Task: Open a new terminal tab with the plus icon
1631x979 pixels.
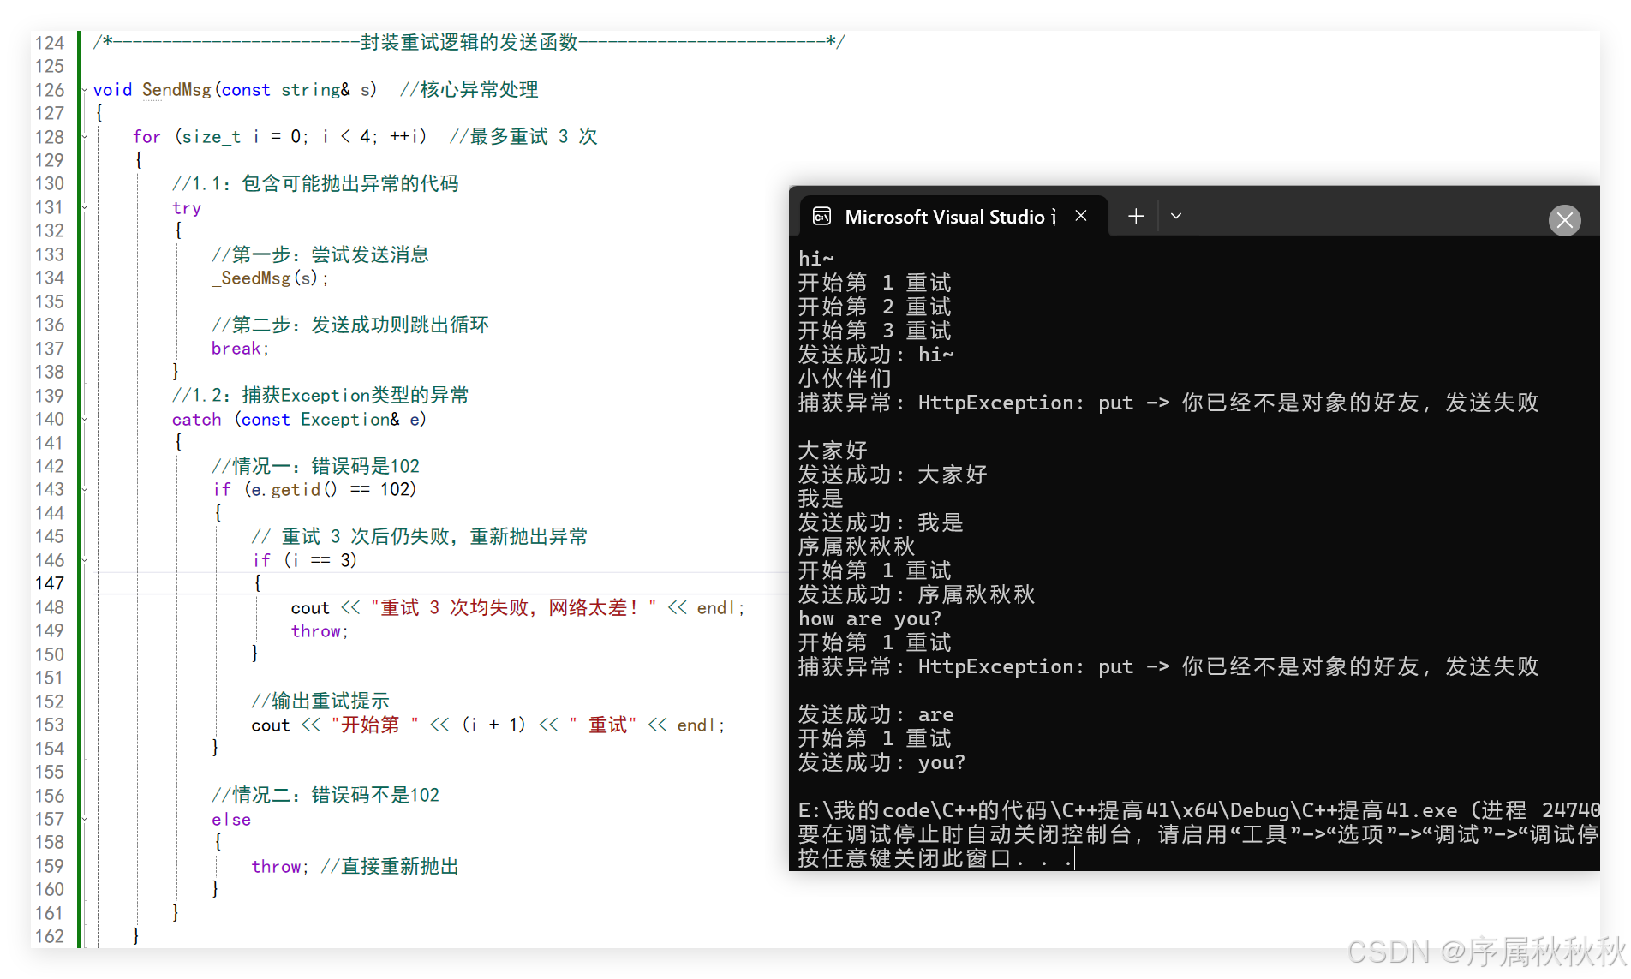Action: point(1135,216)
